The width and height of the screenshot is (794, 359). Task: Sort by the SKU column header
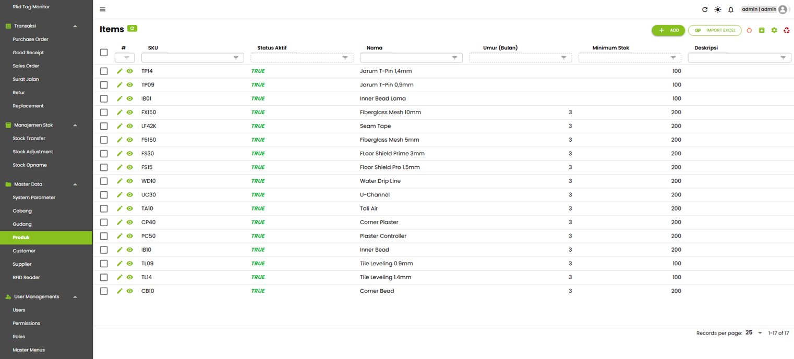tap(153, 48)
